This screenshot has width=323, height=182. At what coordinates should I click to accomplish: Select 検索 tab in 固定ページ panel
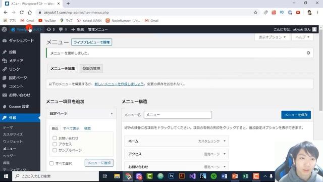tap(87, 128)
